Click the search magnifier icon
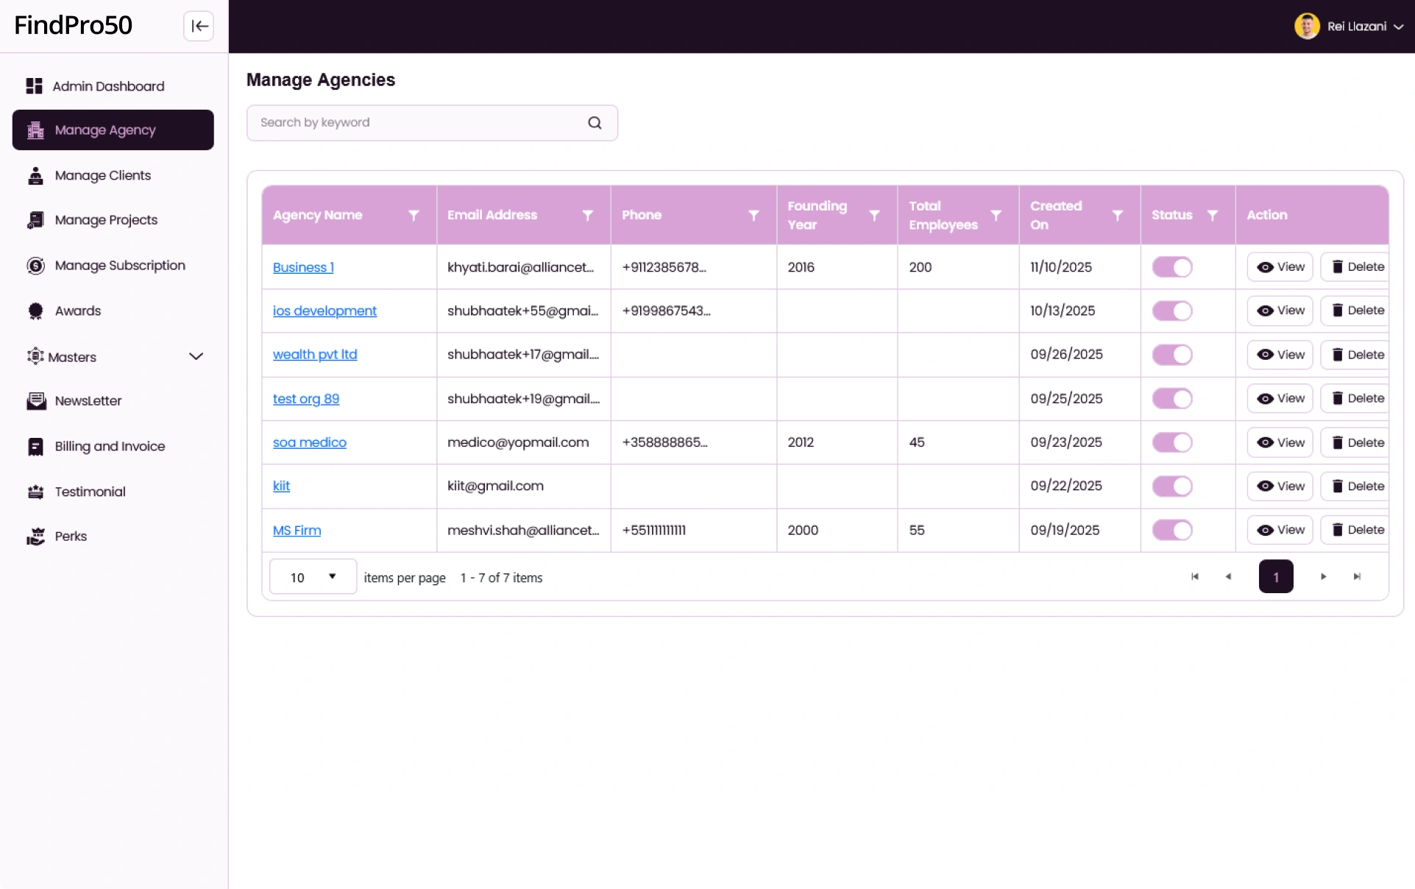This screenshot has height=889, width=1415. tap(595, 123)
